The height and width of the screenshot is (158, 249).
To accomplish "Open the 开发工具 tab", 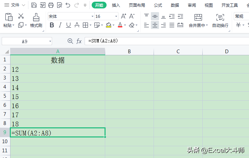I will coord(230,5).
